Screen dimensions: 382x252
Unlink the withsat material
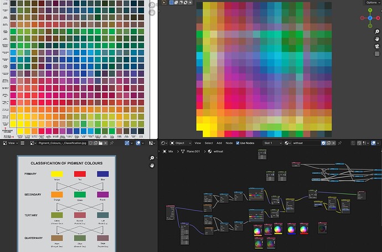tap(333, 143)
